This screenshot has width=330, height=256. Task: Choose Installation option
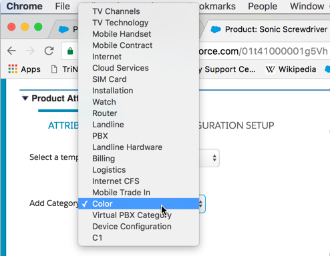(138, 91)
